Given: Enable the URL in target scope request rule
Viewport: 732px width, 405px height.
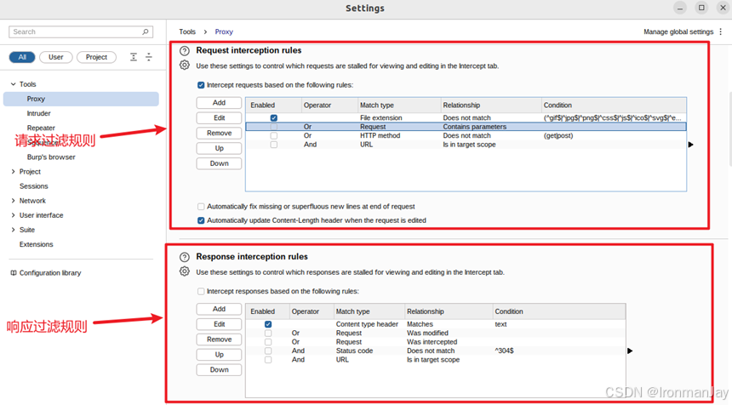Looking at the screenshot, I should click(273, 145).
